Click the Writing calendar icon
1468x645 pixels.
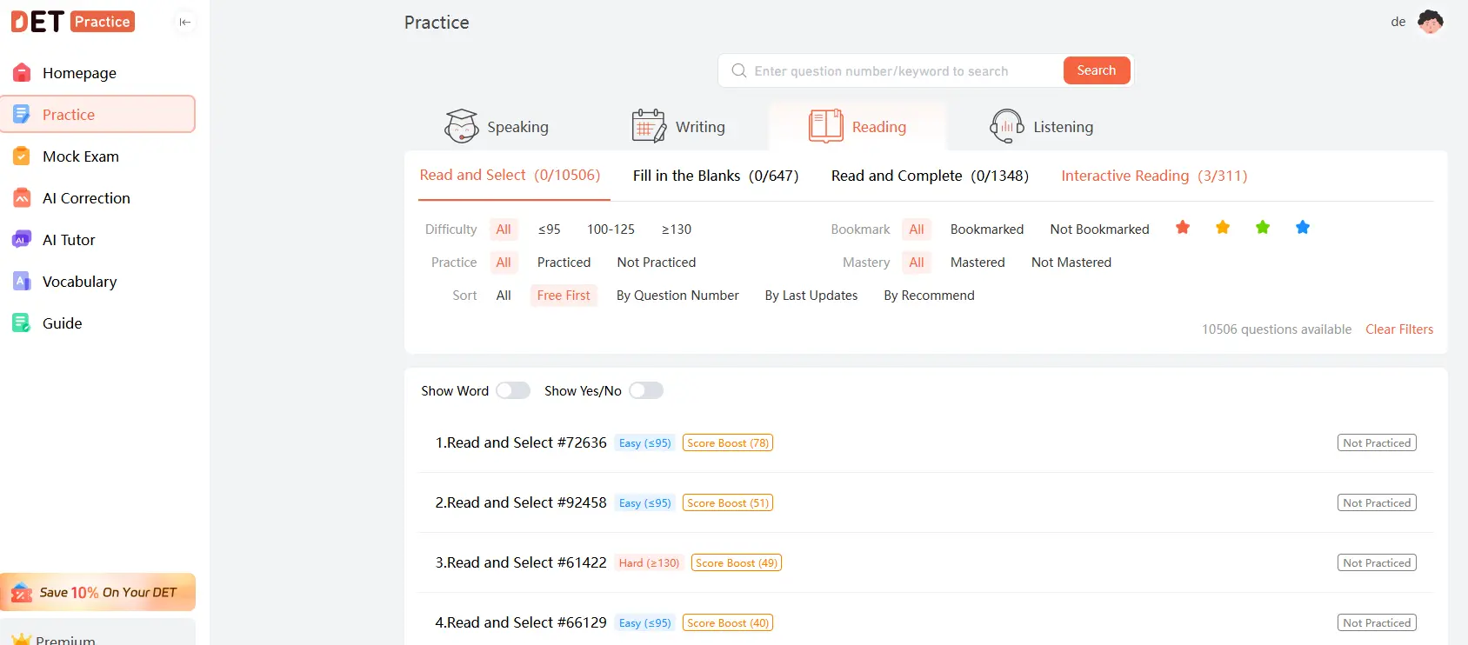(x=648, y=127)
